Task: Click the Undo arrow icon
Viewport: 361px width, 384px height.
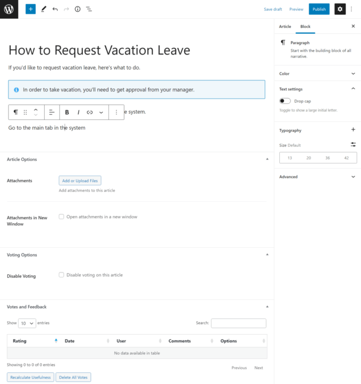Action: [x=55, y=8]
